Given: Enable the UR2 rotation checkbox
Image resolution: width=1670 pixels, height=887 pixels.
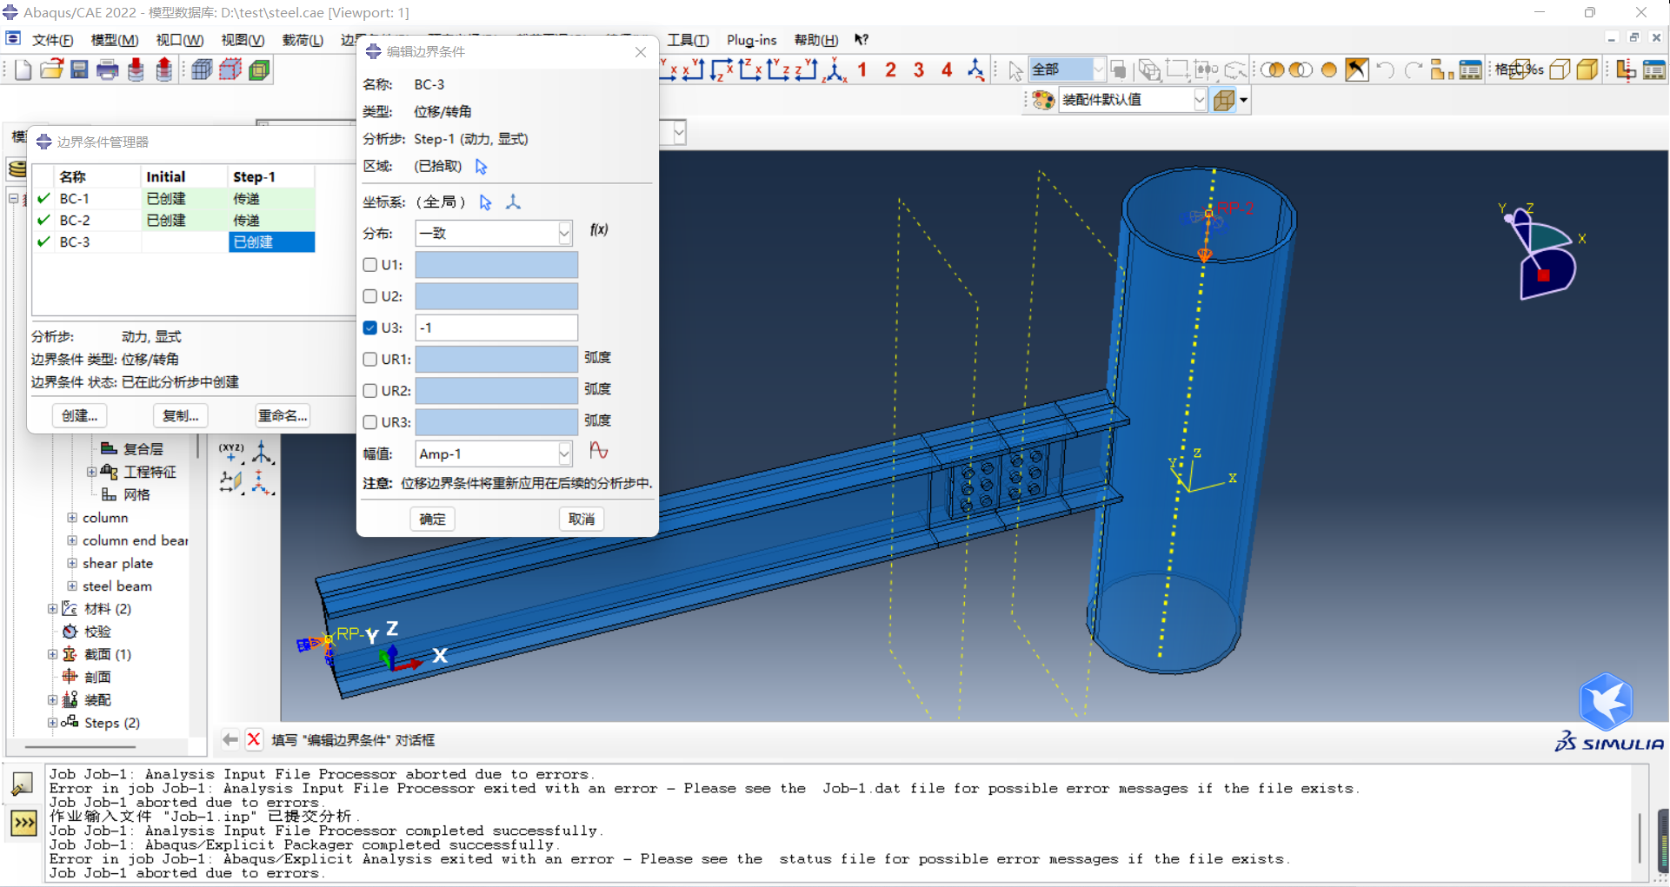Looking at the screenshot, I should [x=370, y=391].
